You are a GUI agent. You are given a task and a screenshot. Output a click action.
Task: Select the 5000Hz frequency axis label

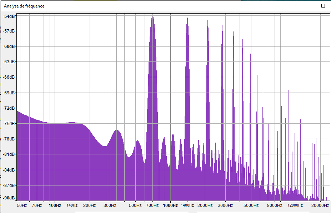coord(251,205)
